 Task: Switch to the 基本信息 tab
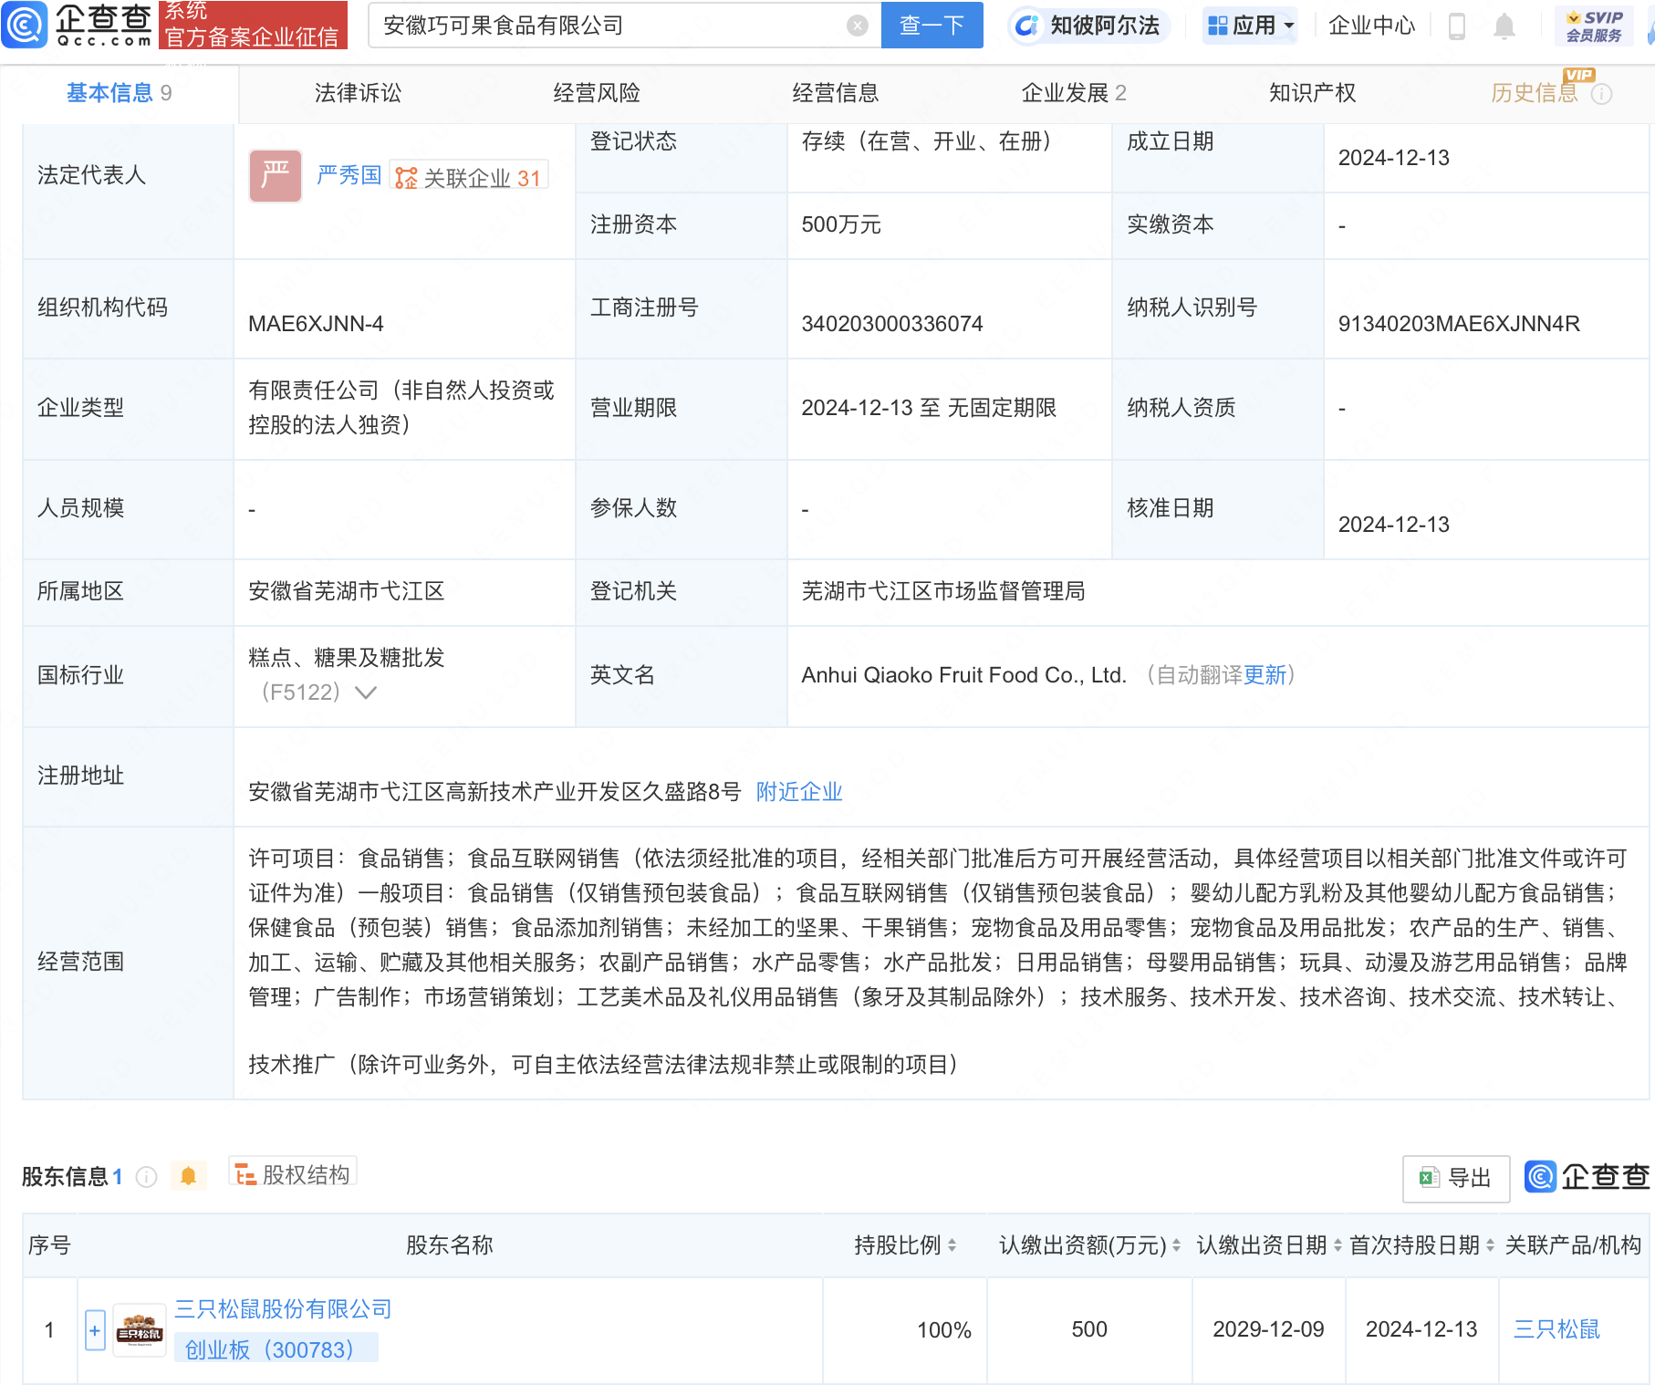point(119,93)
